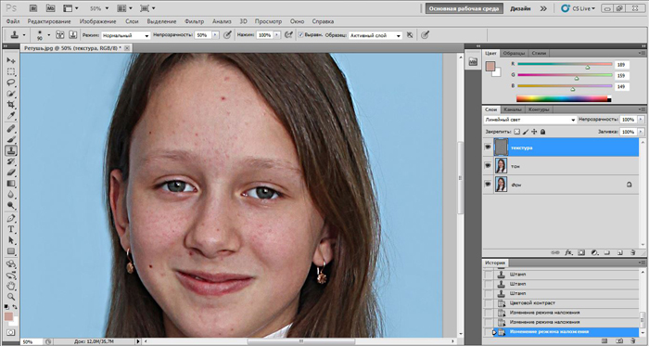Click the Дизайн workspace button
The height and width of the screenshot is (346, 649).
[520, 8]
